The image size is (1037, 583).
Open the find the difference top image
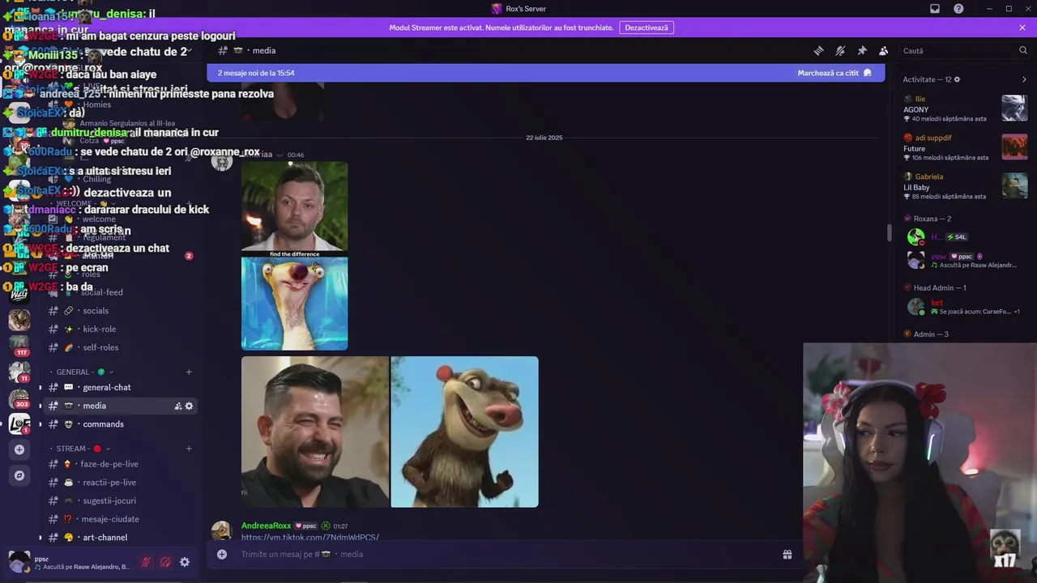click(x=295, y=206)
